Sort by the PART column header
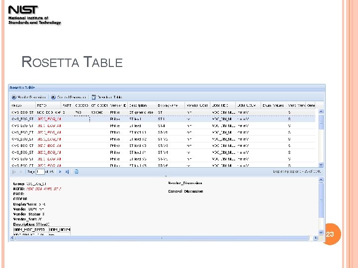Viewport: 358px width, 268px height. pos(67,106)
